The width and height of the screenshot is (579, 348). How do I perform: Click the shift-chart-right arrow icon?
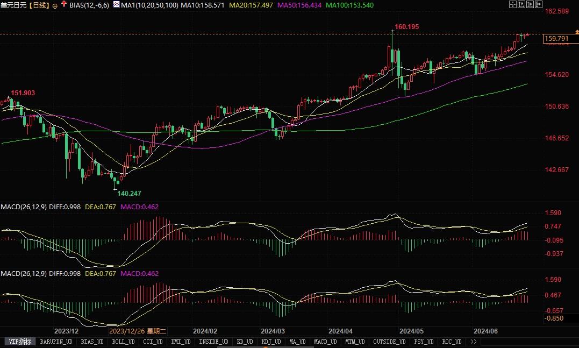(x=539, y=4)
